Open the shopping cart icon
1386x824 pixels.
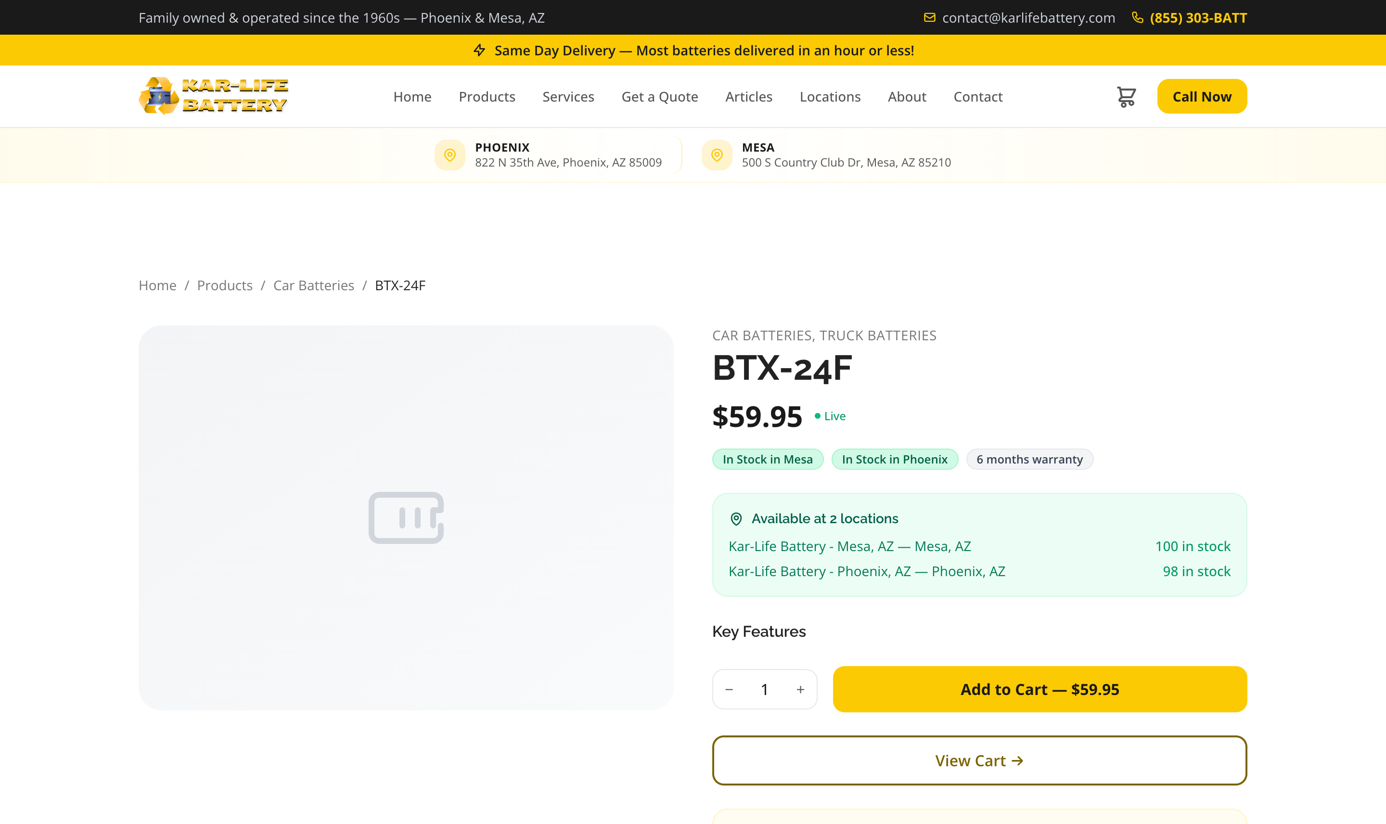point(1126,97)
